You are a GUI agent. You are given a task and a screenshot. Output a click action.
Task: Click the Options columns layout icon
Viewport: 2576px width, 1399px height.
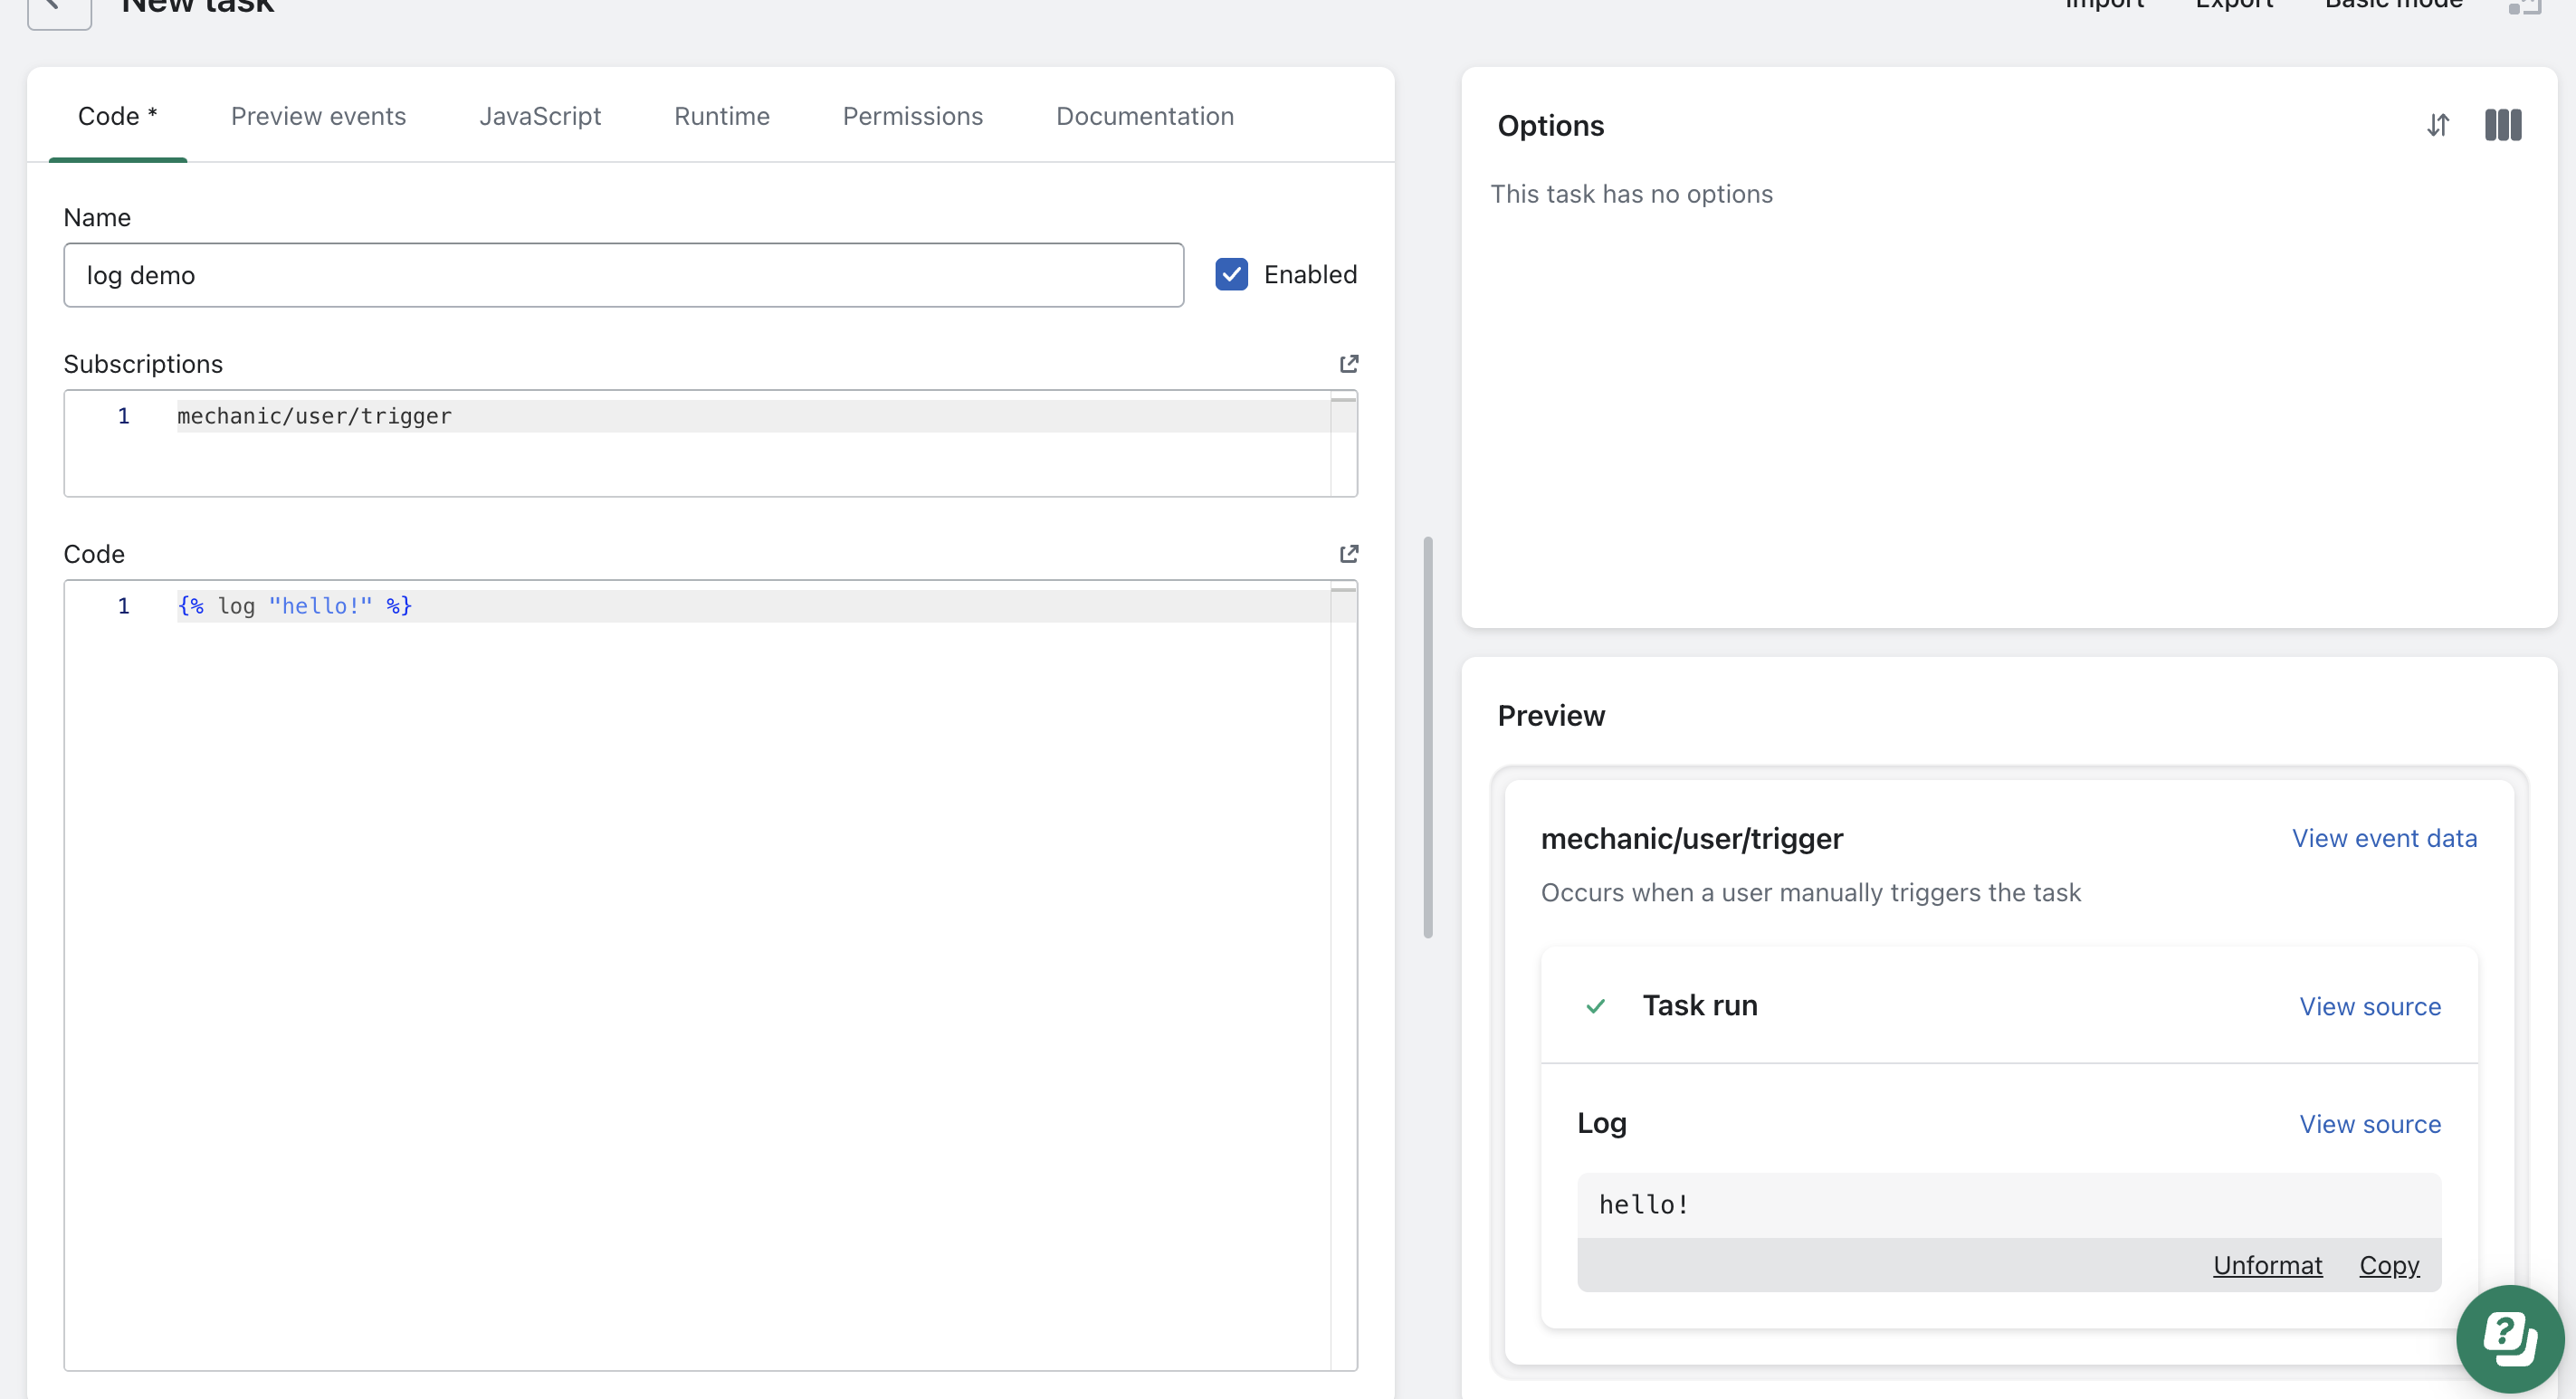click(x=2502, y=125)
